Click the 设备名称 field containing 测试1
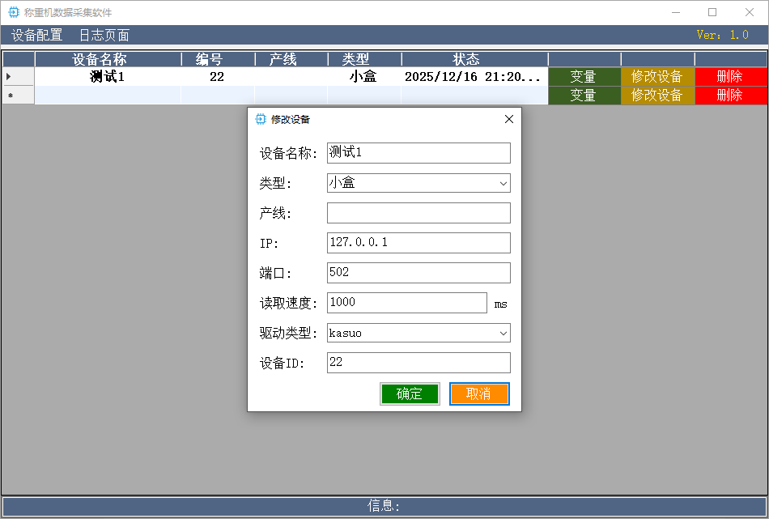 418,152
